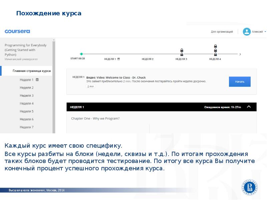Click the right arrow at timeline end

tap(240, 54)
